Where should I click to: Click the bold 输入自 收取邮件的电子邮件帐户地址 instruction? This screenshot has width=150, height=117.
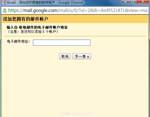click(x=37, y=27)
